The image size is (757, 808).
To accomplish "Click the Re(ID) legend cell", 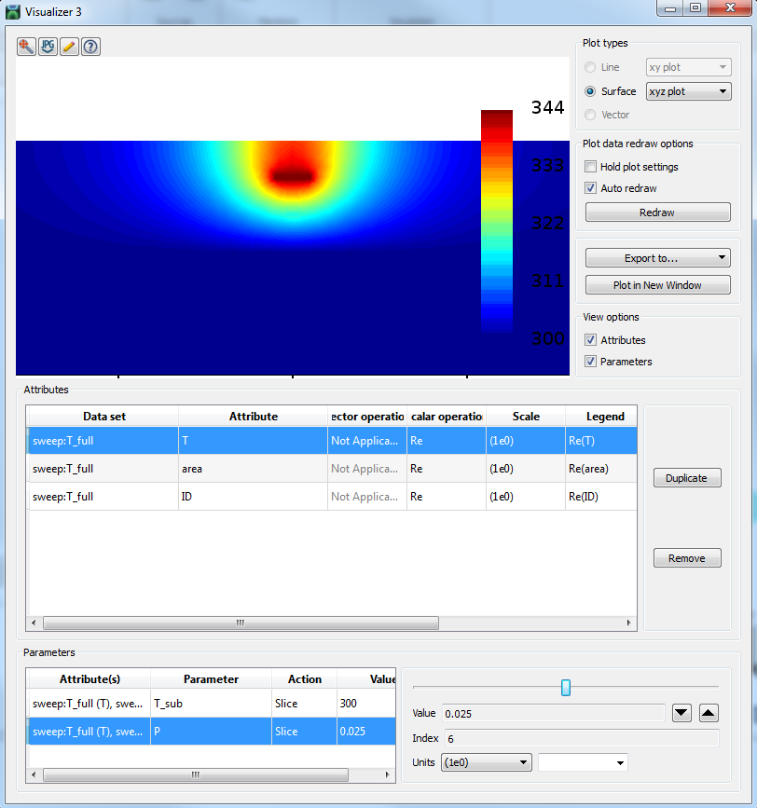I will [x=601, y=496].
